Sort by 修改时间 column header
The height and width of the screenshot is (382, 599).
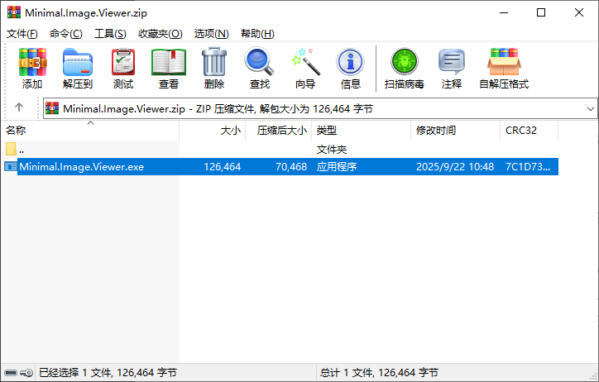point(455,131)
